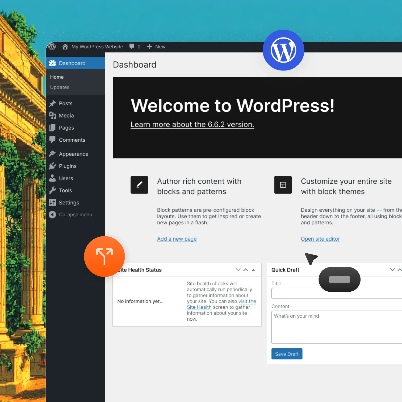Image resolution: width=402 pixels, height=402 pixels.
Task: Open Users menu
Action: click(66, 178)
